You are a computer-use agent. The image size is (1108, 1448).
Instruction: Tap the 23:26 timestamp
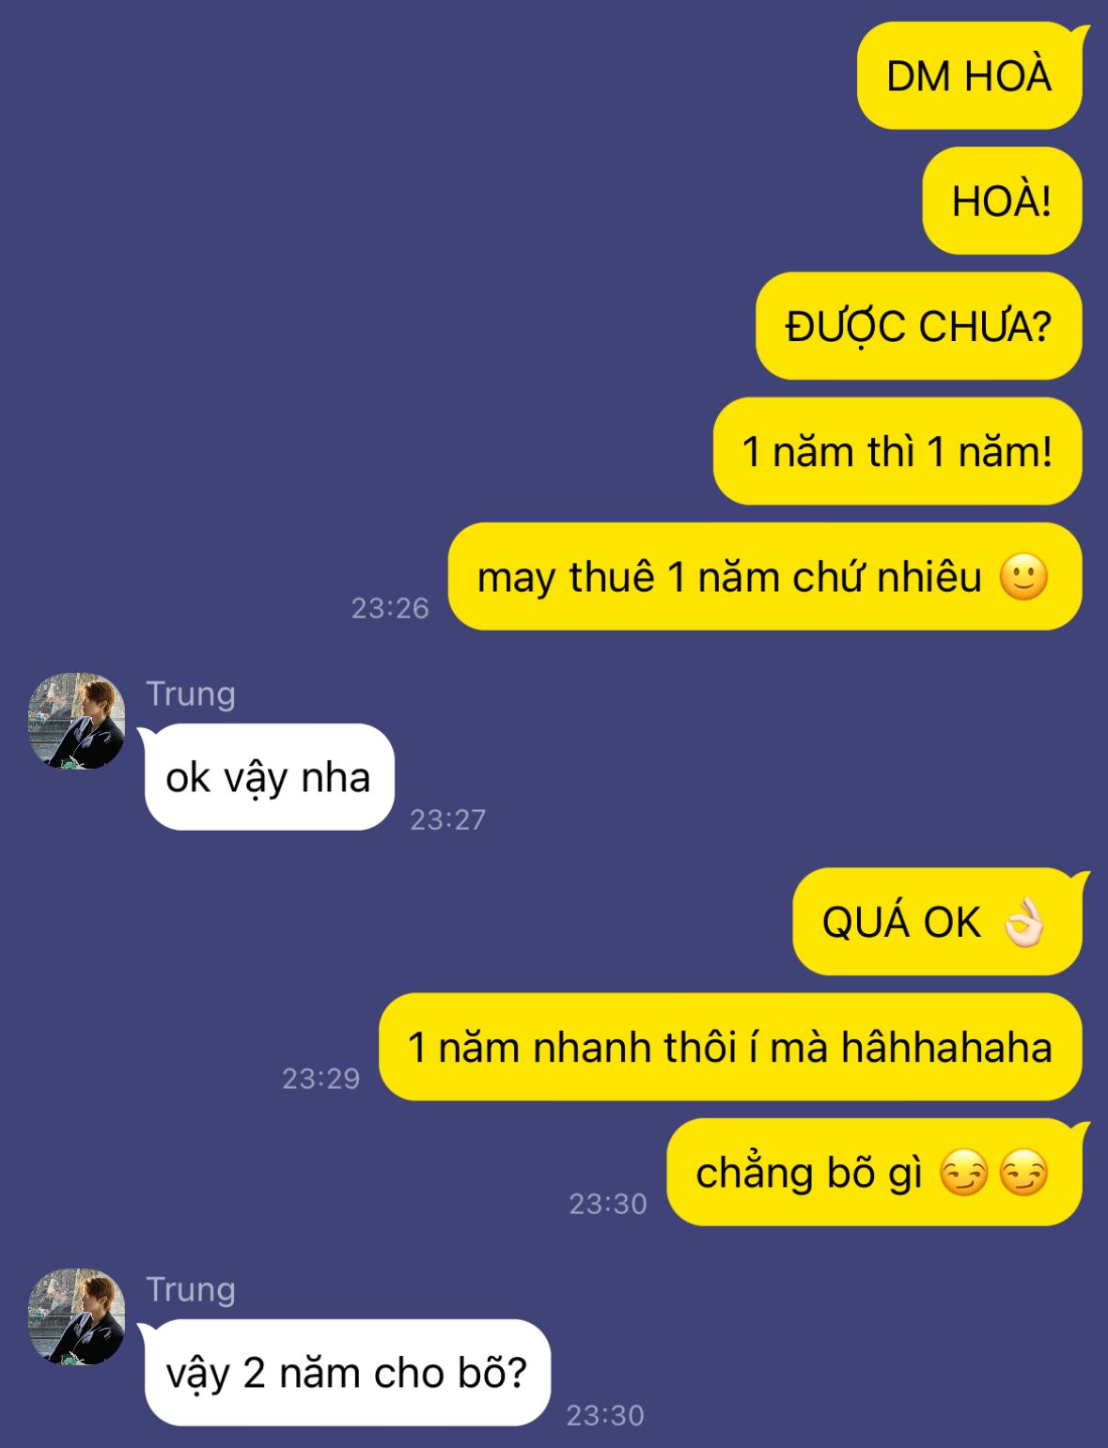390,608
